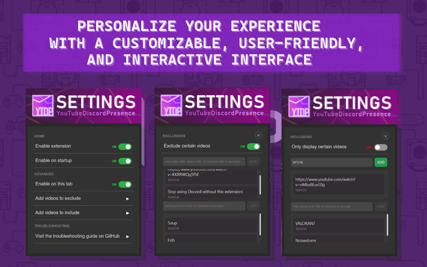Open the Add videos to include menu row
The height and width of the screenshot is (267, 427).
tap(83, 213)
